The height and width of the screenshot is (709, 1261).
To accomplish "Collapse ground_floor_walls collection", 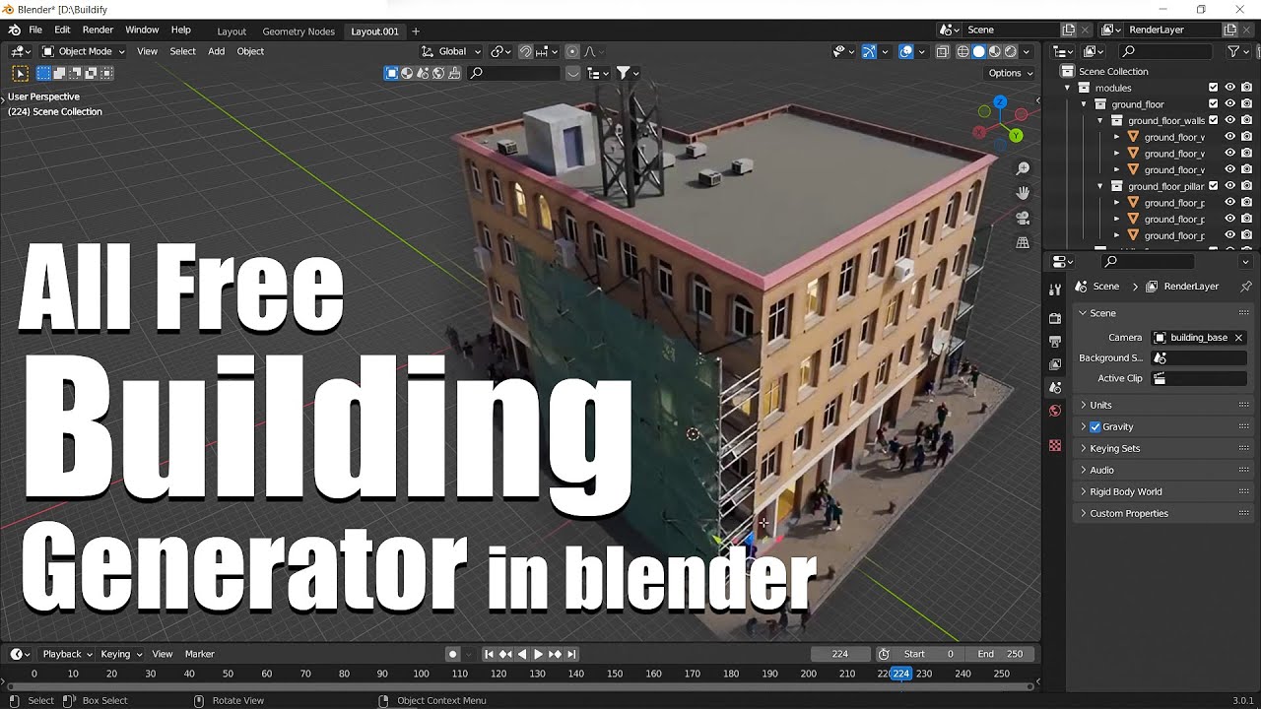I will 1100,120.
